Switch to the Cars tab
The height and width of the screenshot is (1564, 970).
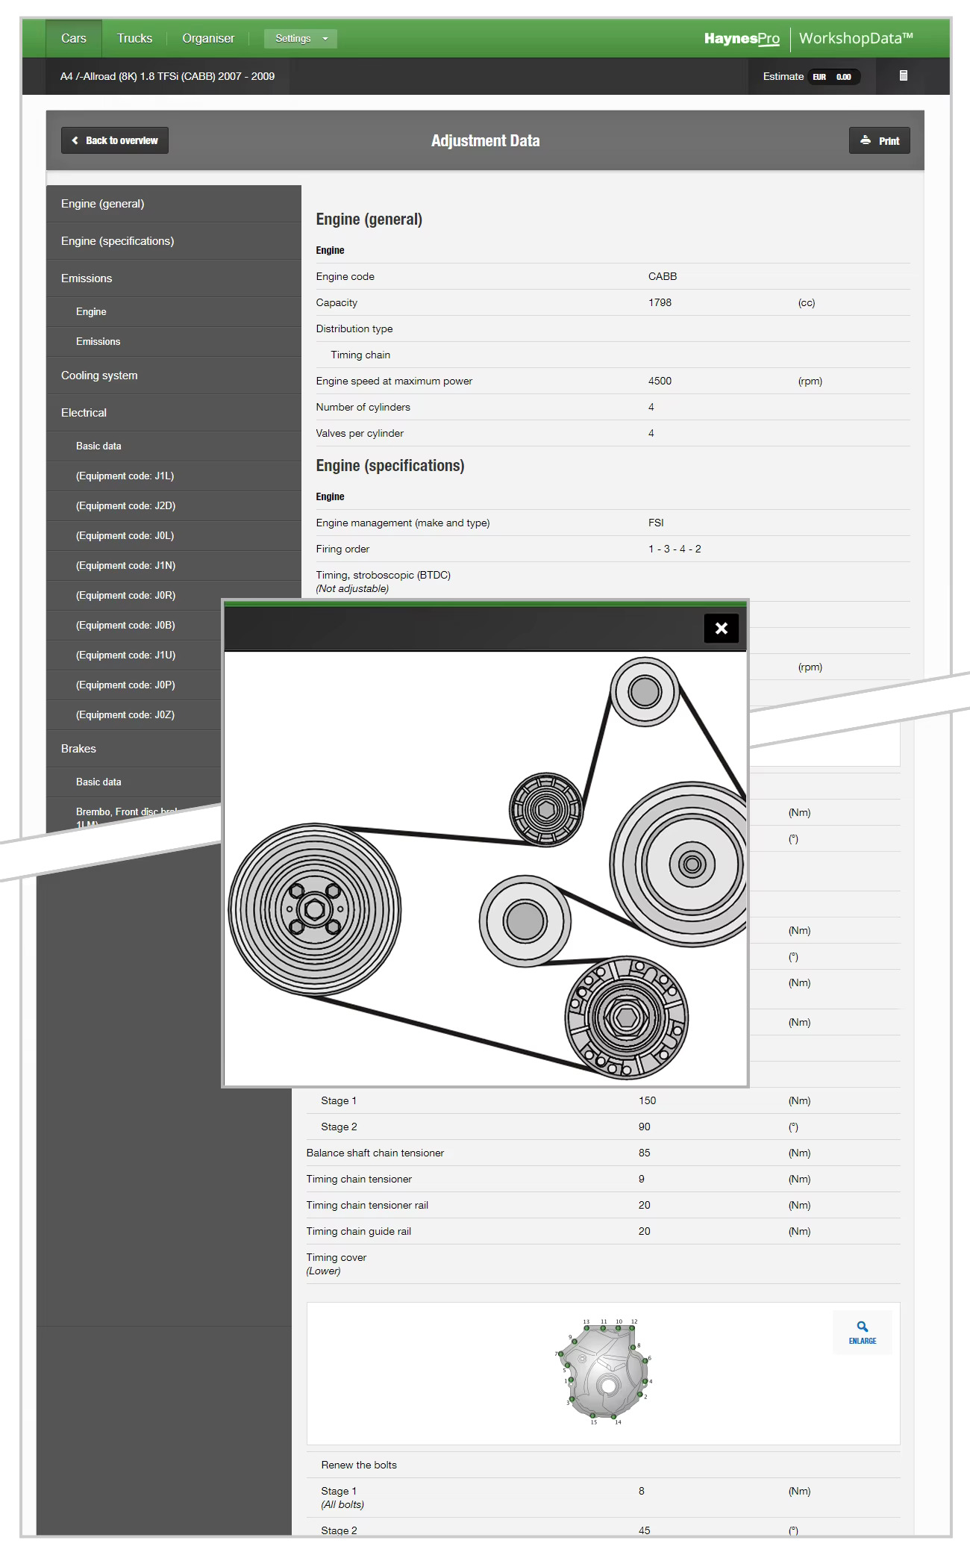tap(74, 39)
